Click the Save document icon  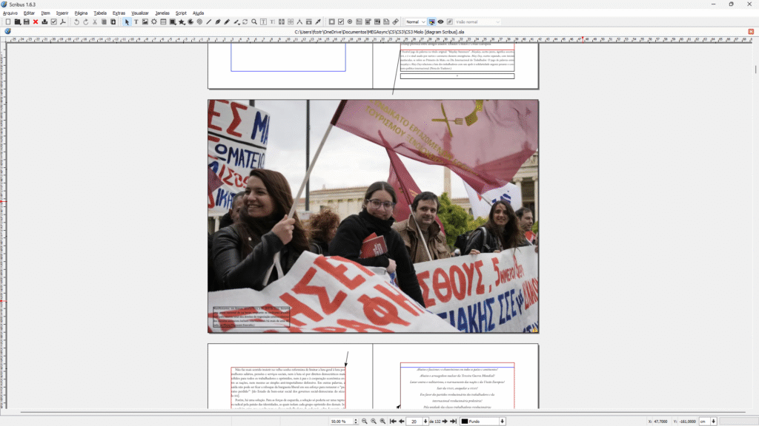click(x=26, y=22)
